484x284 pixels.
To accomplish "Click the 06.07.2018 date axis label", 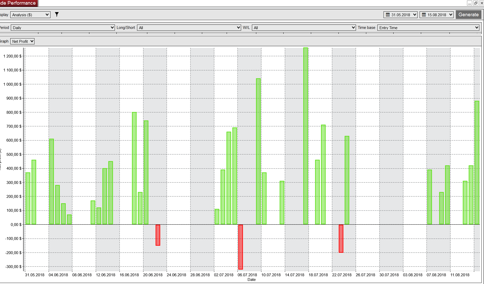I will point(247,275).
